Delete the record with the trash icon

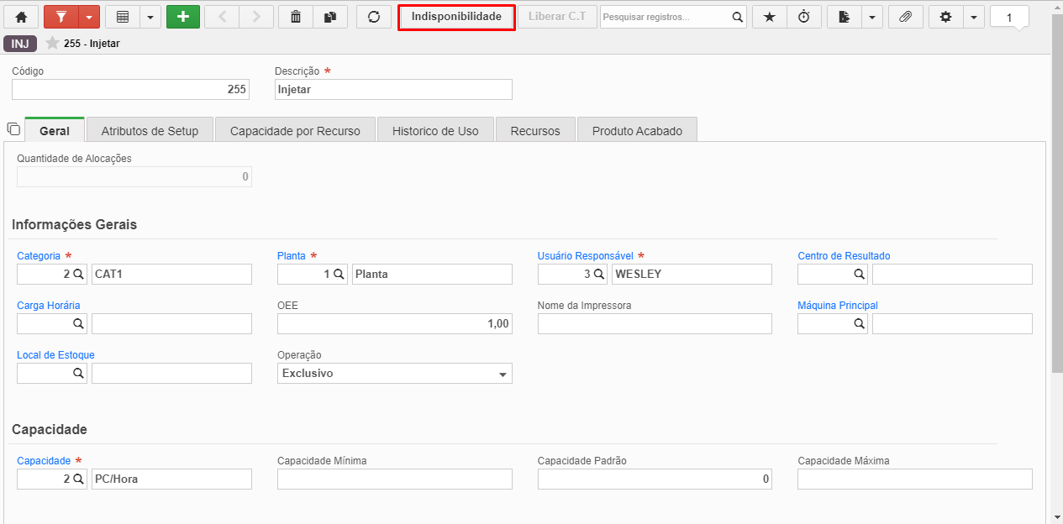point(295,17)
